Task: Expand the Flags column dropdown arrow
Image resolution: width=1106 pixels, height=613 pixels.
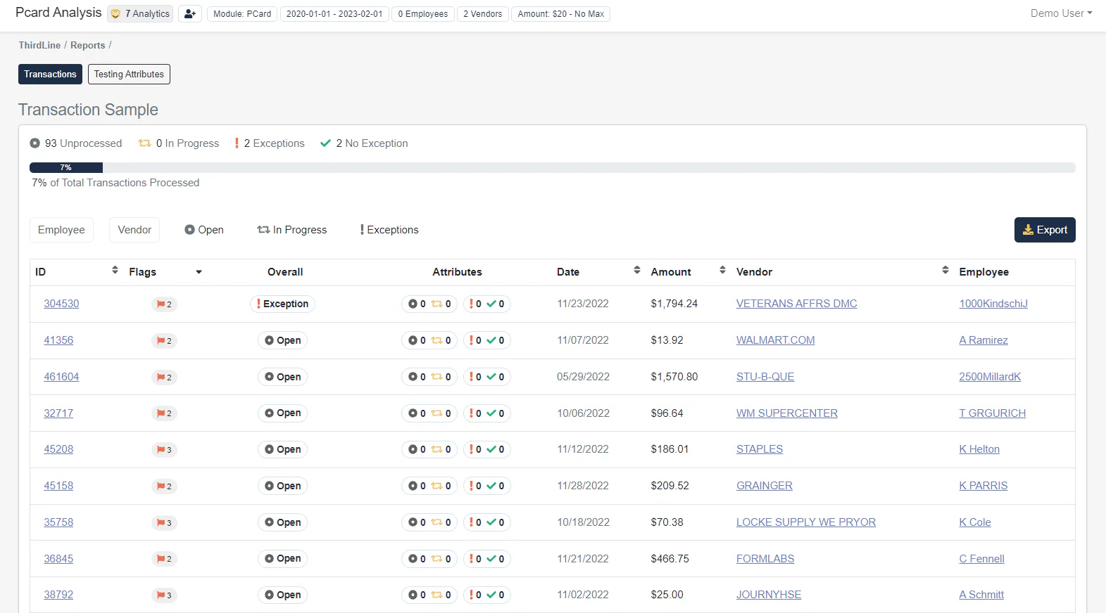Action: coord(199,272)
